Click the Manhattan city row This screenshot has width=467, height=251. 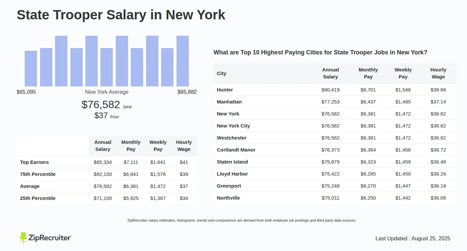335,102
